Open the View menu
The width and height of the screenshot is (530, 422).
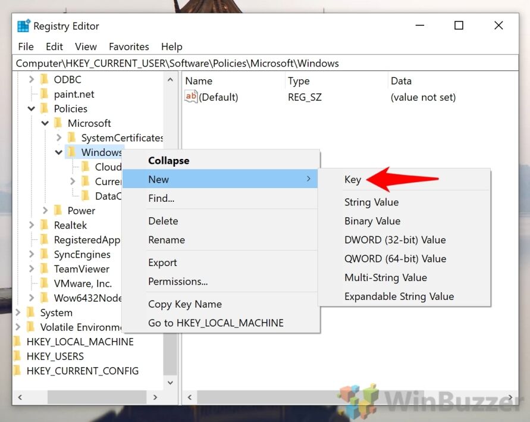86,46
